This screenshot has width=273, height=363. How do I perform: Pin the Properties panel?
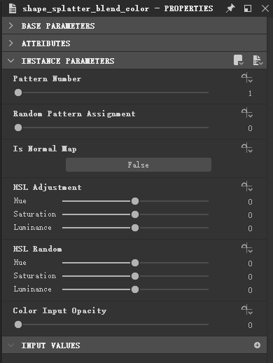point(230,8)
